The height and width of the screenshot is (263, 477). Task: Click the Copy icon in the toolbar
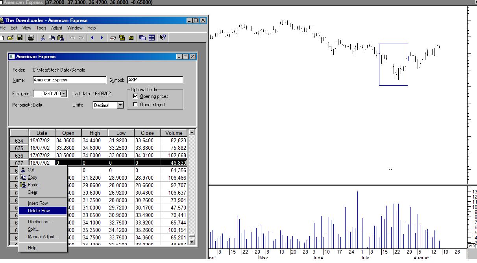coord(52,38)
